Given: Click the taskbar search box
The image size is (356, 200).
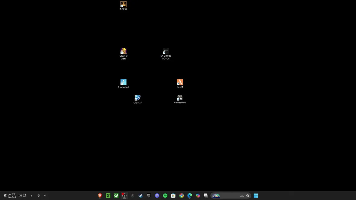Looking at the screenshot, I should [231, 196].
